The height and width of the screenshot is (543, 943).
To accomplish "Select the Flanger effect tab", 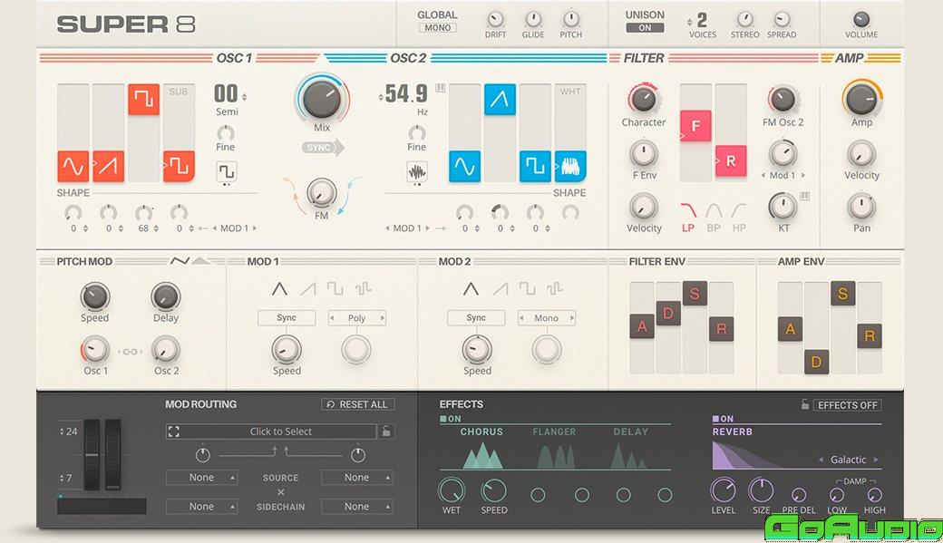I will (x=554, y=432).
